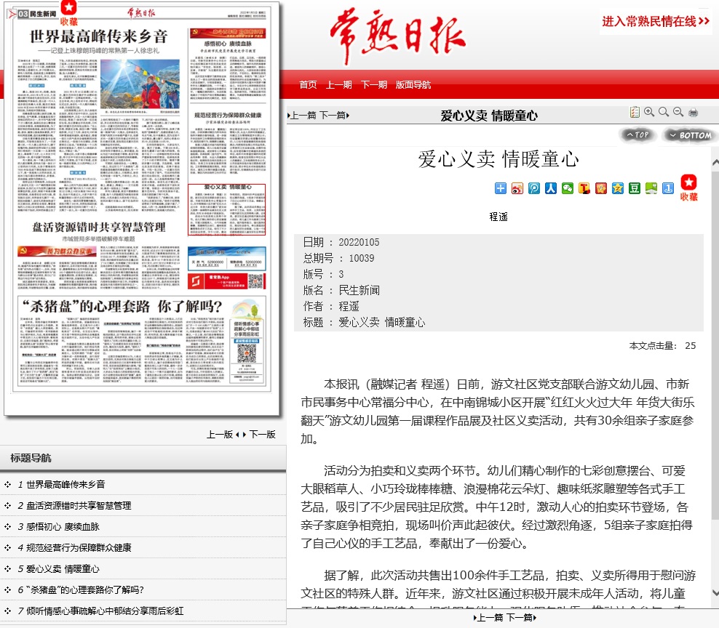Click the 常熟日报 masthead logo
This screenshot has height=628, width=719.
(397, 36)
